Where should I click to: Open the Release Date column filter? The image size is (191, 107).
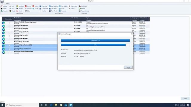(149, 18)
